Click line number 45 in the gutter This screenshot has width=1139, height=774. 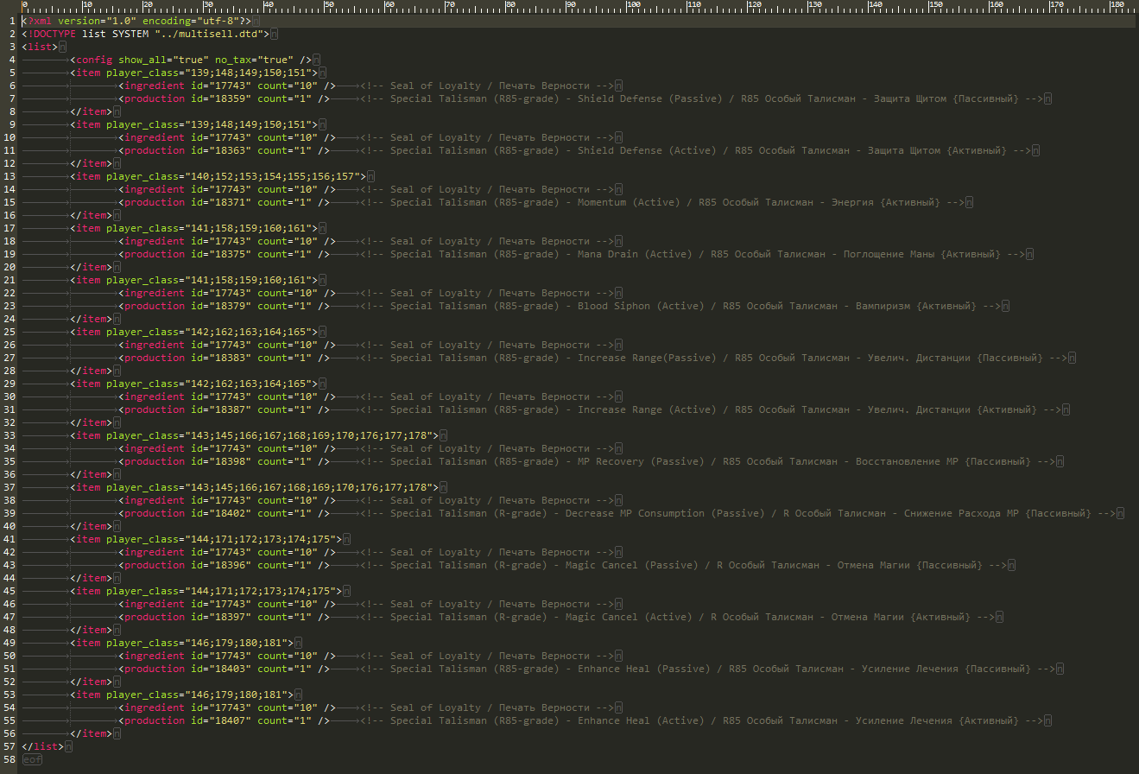[x=9, y=591]
